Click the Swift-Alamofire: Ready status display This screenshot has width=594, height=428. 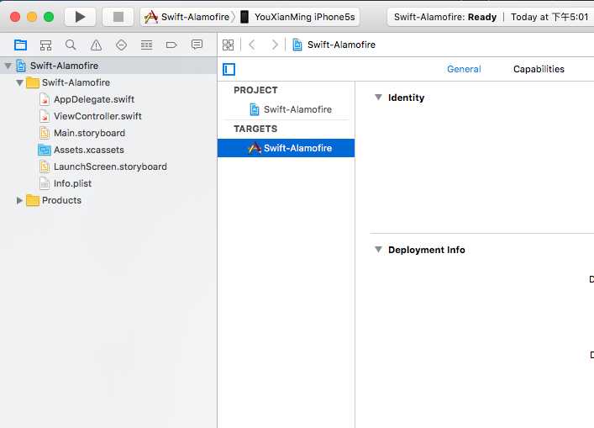pyautogui.click(x=491, y=17)
